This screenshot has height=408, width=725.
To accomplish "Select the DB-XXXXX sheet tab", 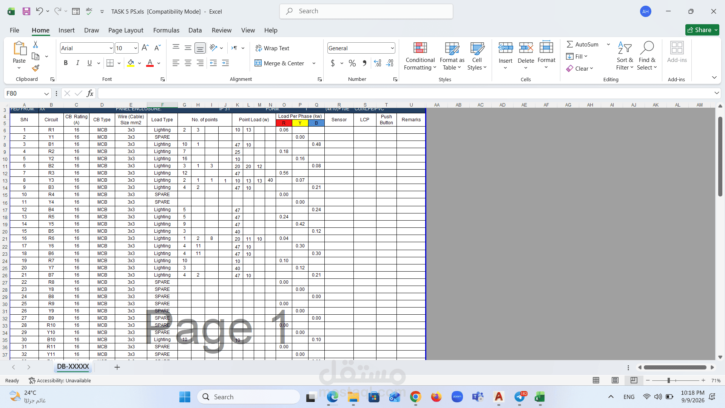I will [73, 366].
